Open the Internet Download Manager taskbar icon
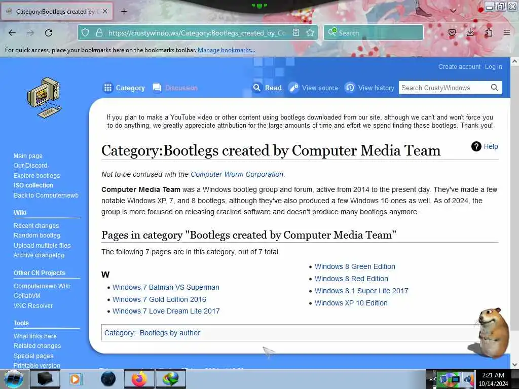The width and height of the screenshot is (519, 389). click(170, 379)
